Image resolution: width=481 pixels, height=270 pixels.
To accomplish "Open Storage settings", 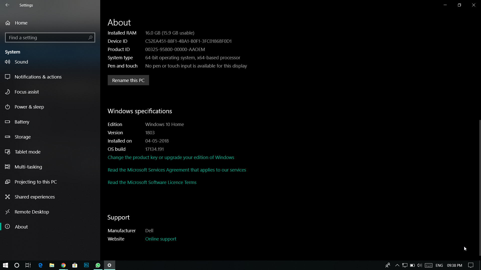I will (23, 137).
